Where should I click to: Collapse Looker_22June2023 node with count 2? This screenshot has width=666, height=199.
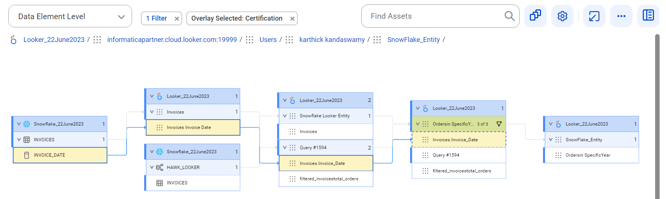coord(285,100)
